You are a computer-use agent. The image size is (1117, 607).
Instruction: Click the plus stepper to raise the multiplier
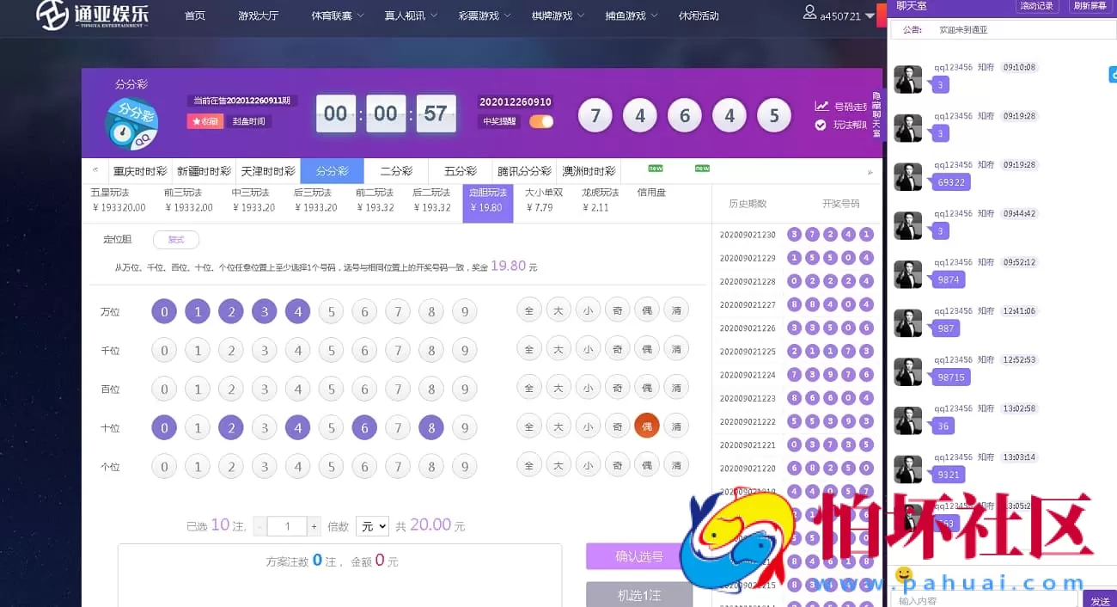(x=313, y=526)
